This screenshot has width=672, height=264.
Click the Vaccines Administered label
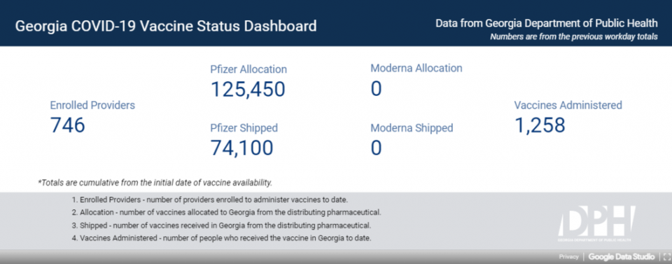click(x=568, y=105)
